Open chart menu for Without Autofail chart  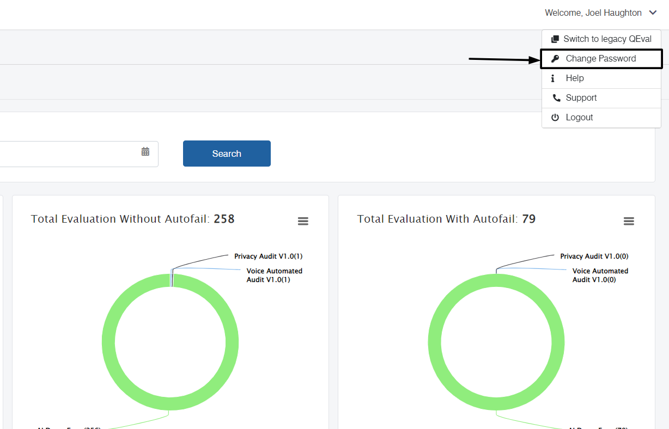[303, 221]
